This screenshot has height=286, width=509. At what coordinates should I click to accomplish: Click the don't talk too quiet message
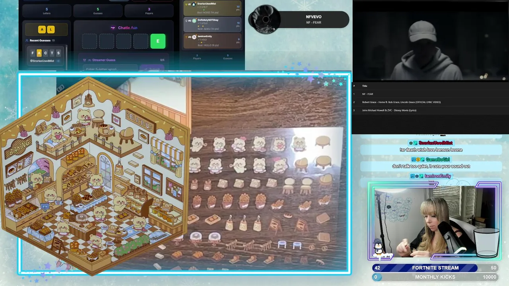[x=431, y=166]
